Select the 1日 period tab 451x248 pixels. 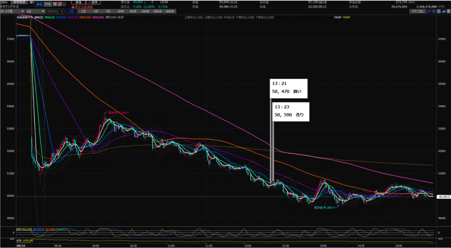(71, 11)
